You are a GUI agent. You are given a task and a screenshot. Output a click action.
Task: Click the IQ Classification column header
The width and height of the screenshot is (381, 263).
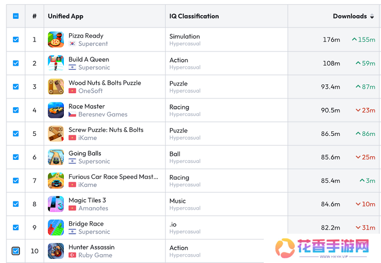pos(194,16)
